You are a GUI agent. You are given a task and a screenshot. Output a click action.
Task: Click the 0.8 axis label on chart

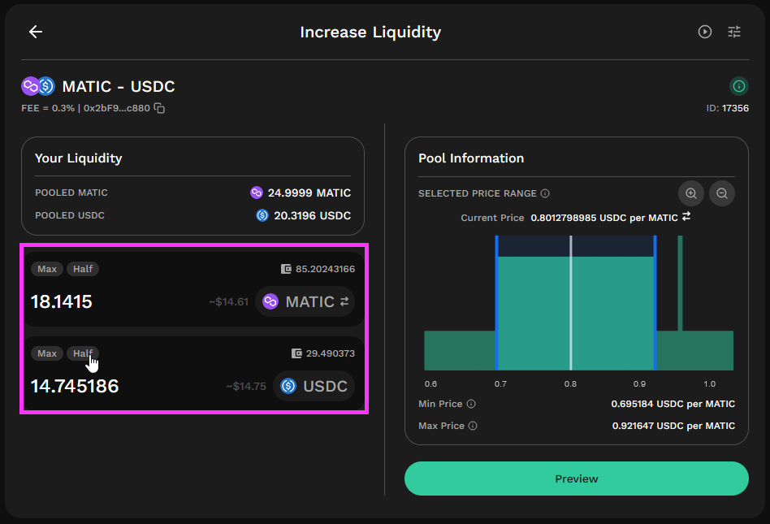(x=570, y=383)
